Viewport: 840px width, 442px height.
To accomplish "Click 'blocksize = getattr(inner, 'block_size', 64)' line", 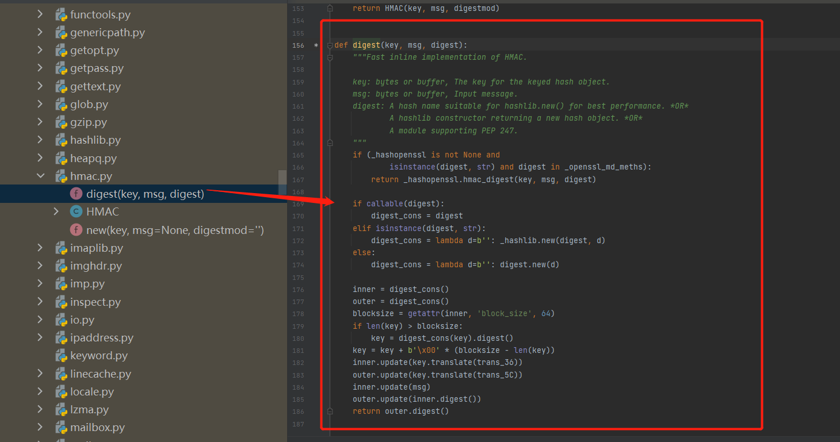I will [x=453, y=313].
